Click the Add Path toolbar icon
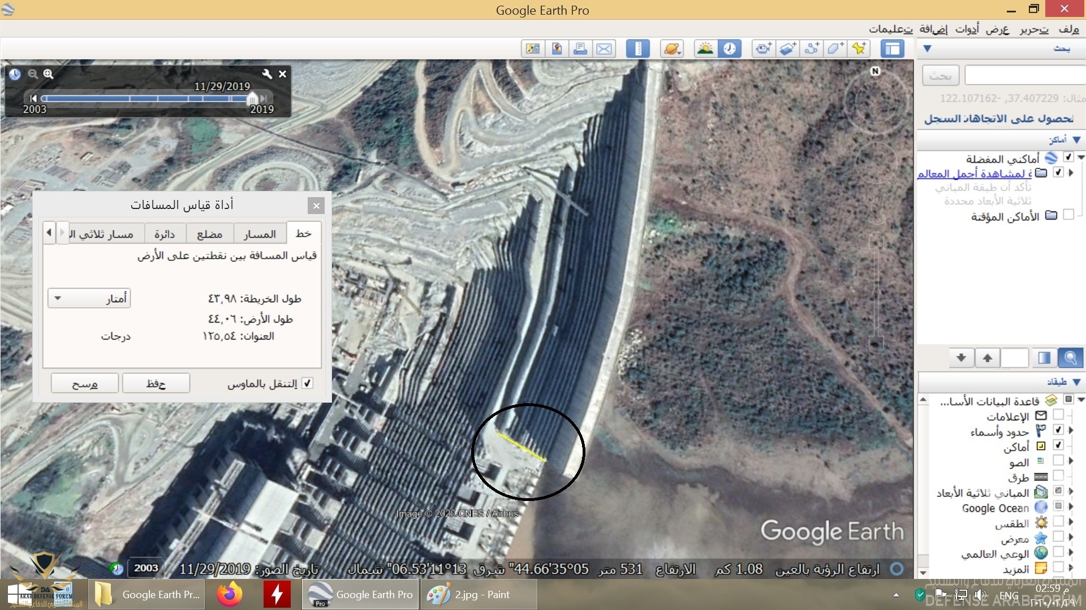1086x610 pixels. coord(812,49)
